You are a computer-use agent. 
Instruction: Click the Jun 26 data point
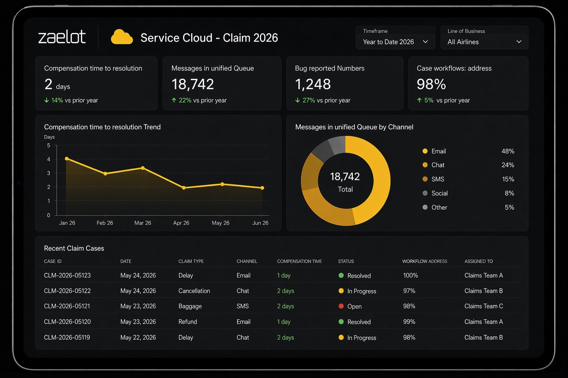point(262,188)
